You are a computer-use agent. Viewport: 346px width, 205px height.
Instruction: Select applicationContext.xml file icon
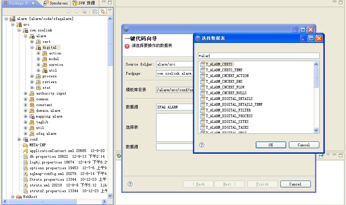[26, 151]
